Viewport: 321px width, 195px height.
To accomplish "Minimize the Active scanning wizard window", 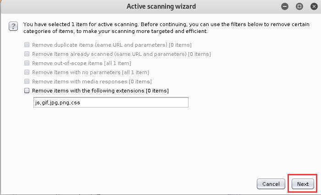I will (285, 6).
